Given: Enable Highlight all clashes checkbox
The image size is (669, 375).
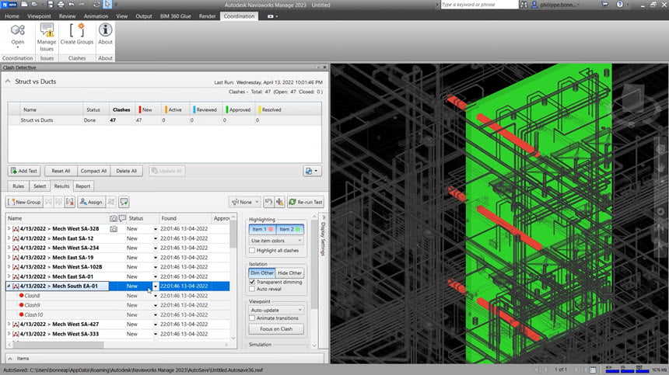Looking at the screenshot, I should [x=252, y=250].
